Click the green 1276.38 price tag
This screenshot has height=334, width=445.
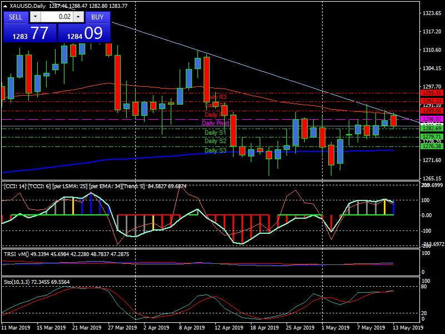pyautogui.click(x=432, y=146)
